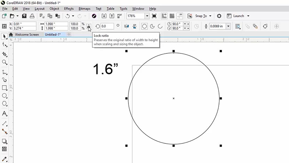Click the rotation angle input field

pos(107,26)
